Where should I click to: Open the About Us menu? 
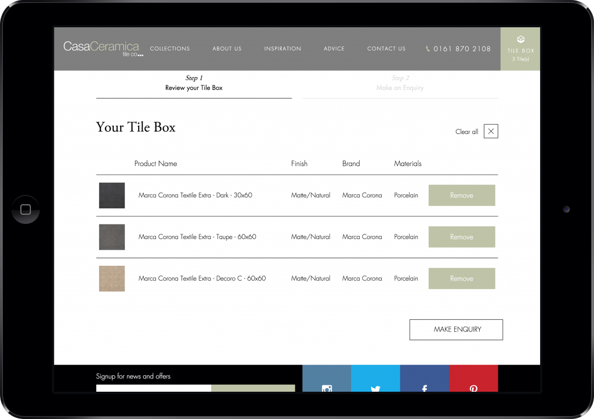[227, 49]
